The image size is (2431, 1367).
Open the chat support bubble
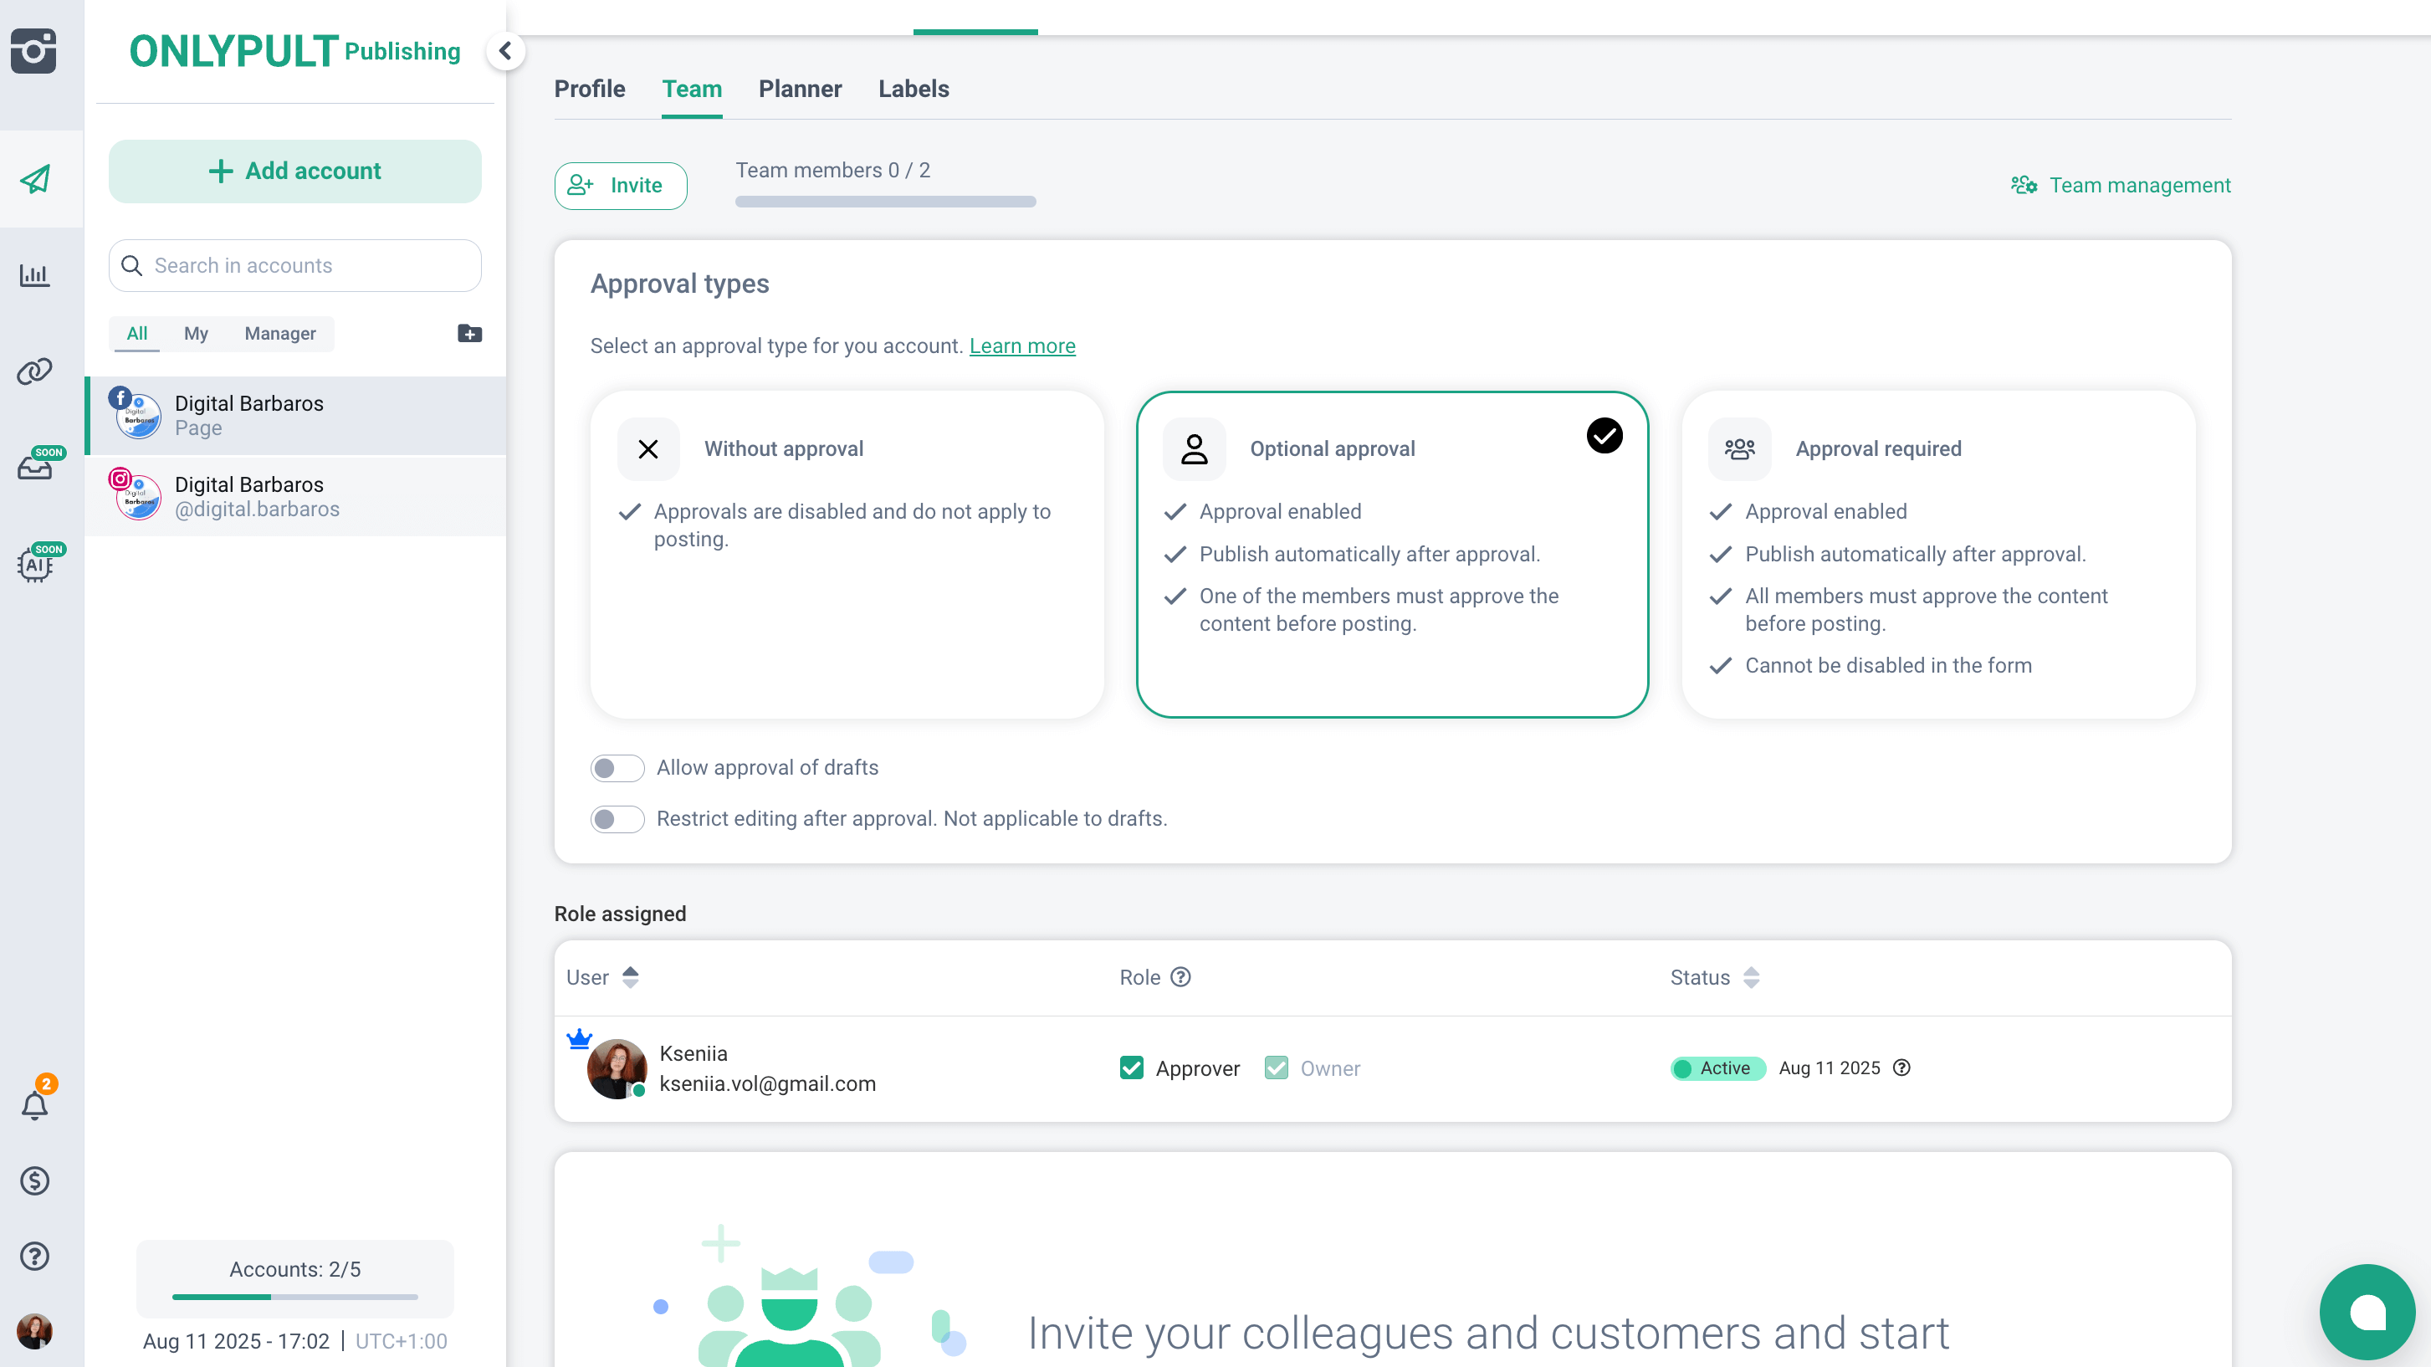[x=2367, y=1311]
